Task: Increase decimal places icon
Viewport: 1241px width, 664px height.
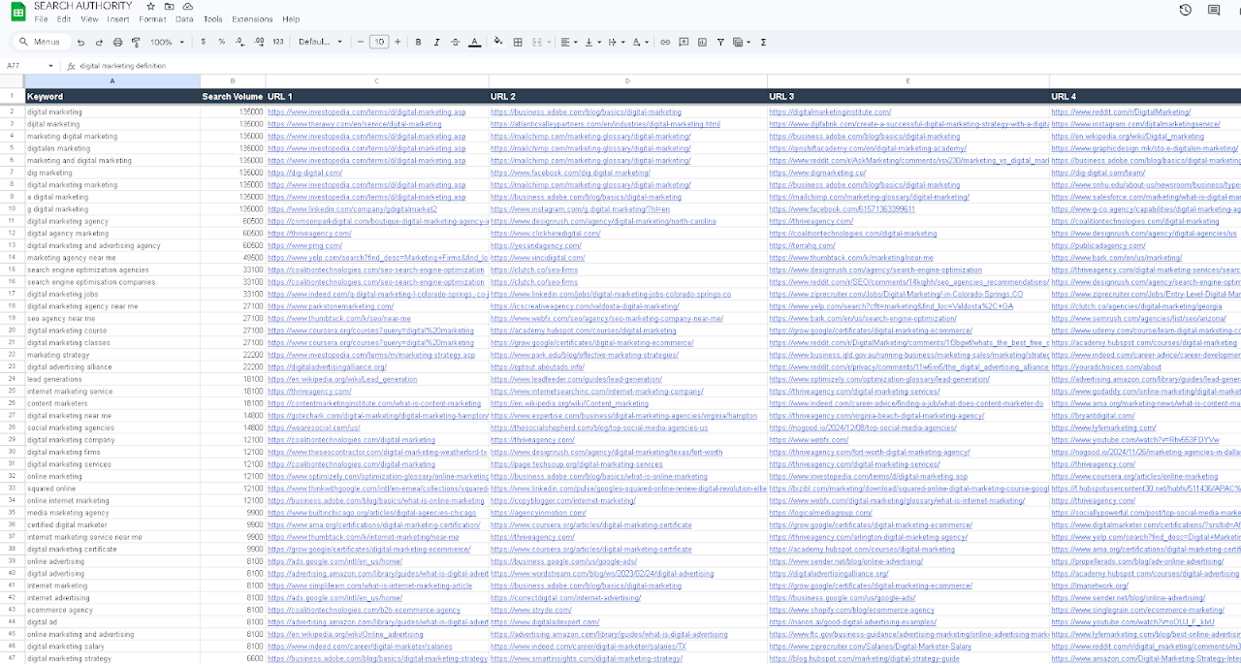Action: 259,42
